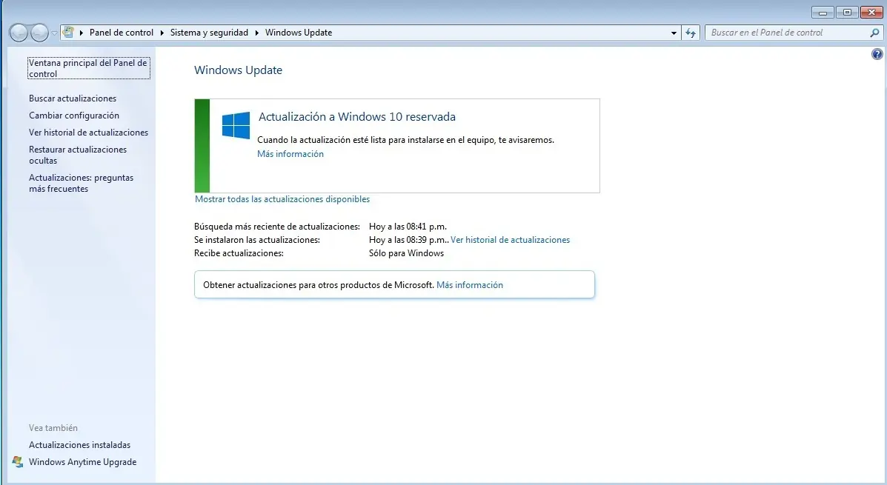The height and width of the screenshot is (485, 887).
Task: Click the 'Actualización a Windows 10 reservada' heading
Action: (357, 117)
